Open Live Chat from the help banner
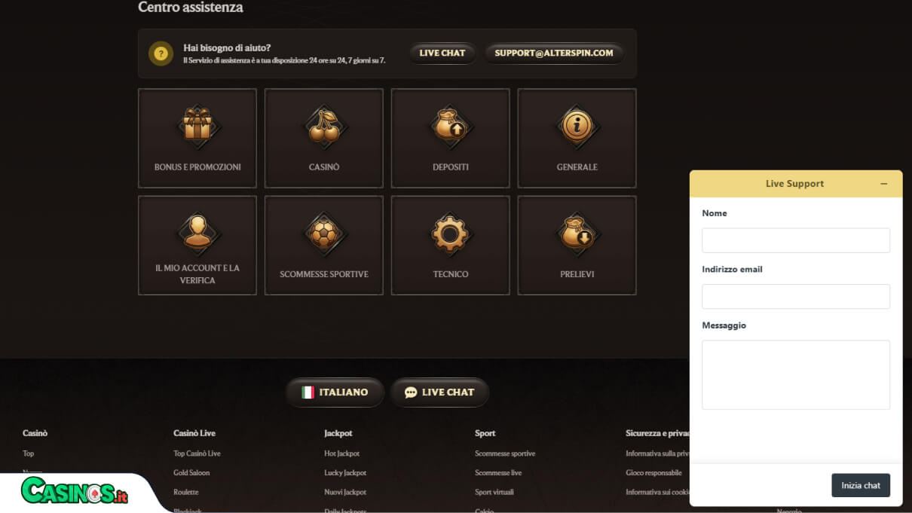The width and height of the screenshot is (912, 513). point(442,53)
